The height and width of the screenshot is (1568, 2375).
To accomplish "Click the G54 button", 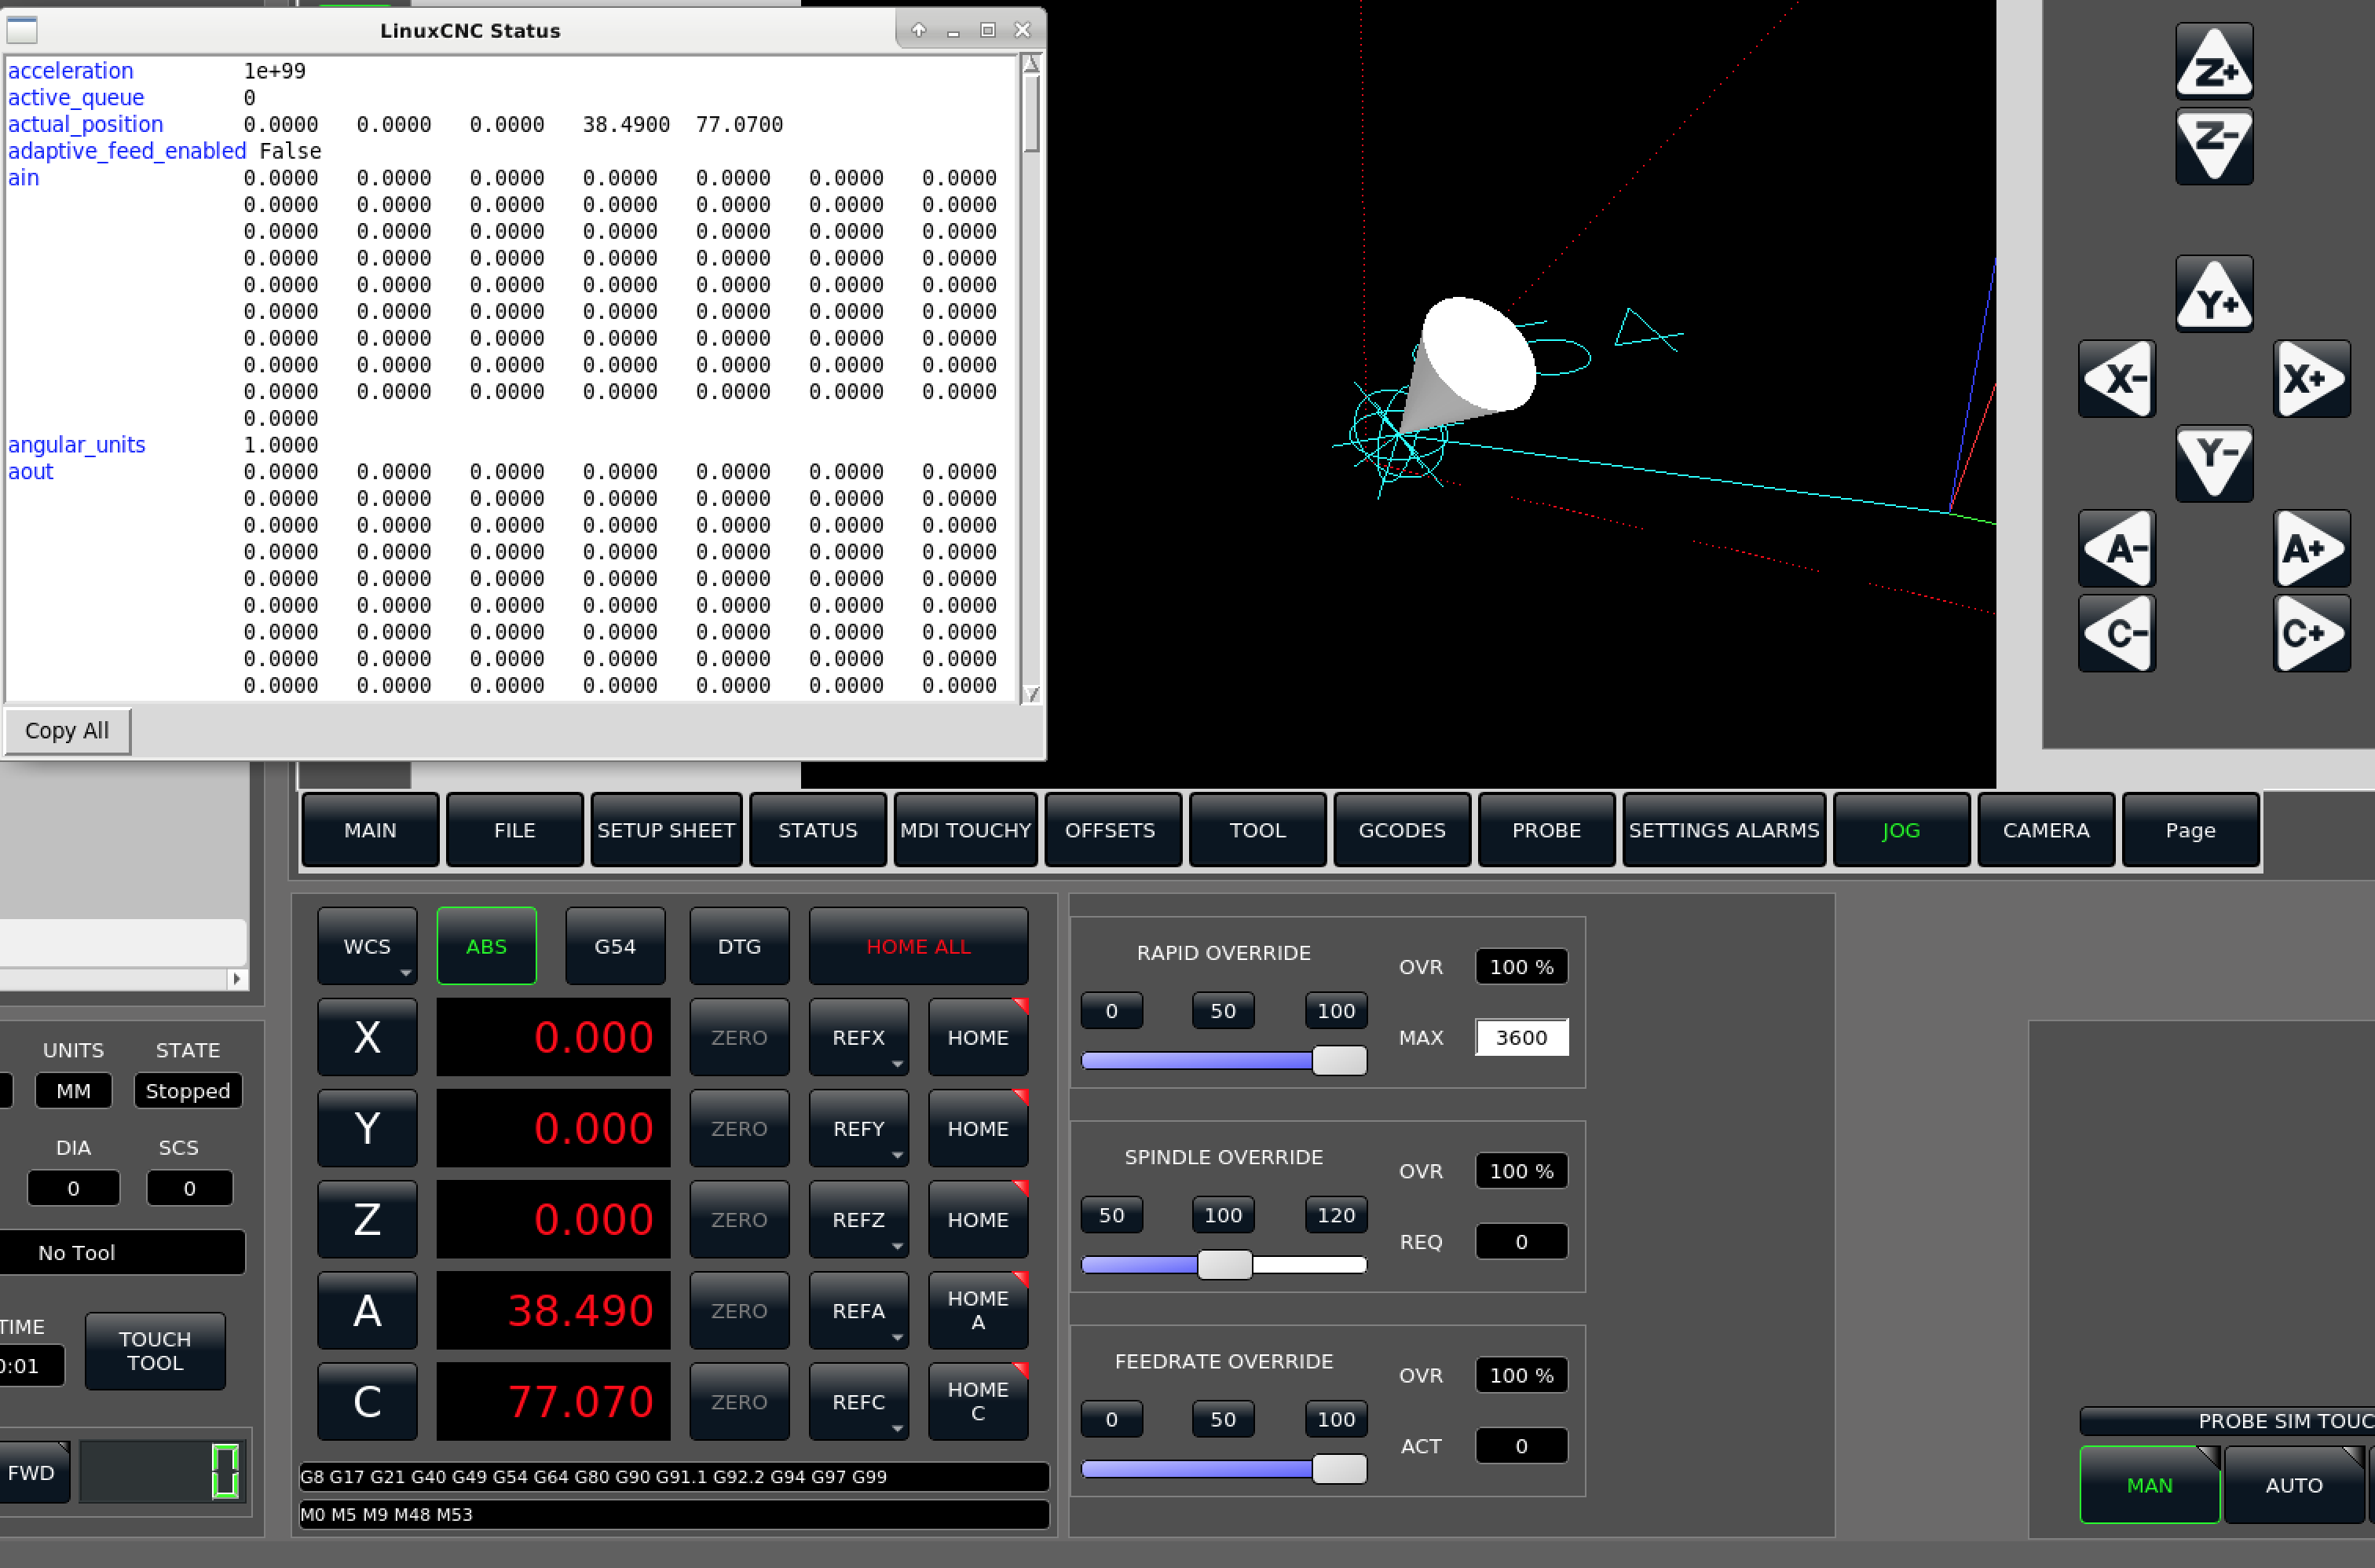I will click(x=615, y=946).
